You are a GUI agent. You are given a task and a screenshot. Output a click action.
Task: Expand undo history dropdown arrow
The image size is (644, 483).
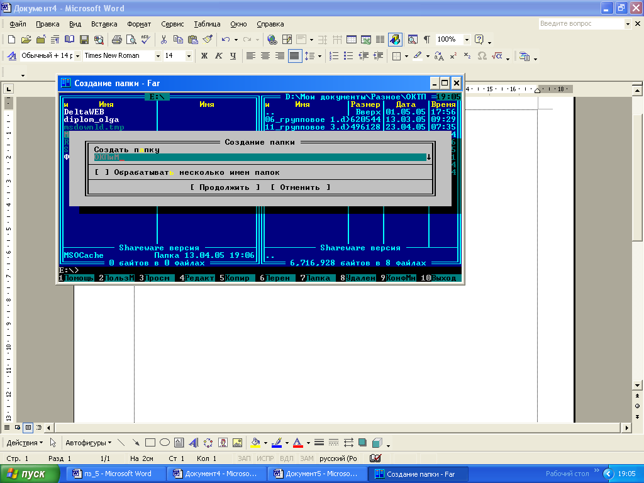[x=236, y=40]
